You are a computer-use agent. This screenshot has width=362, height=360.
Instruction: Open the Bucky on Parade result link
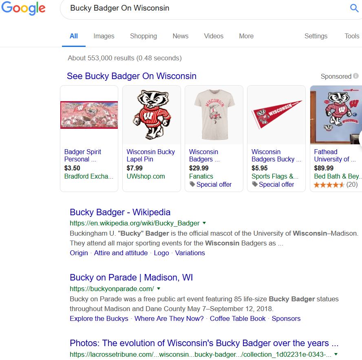click(x=131, y=277)
